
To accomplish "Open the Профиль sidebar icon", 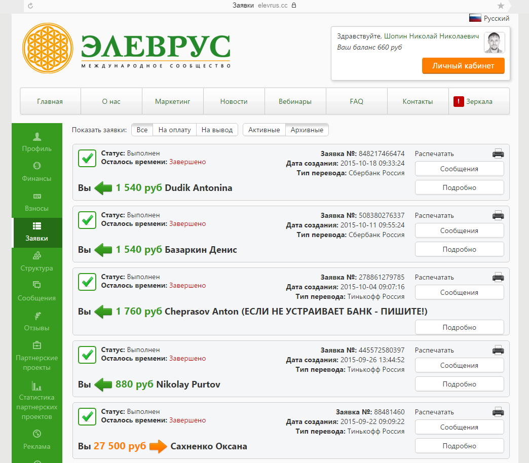I will tap(37, 137).
